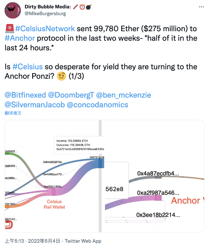The width and height of the screenshot is (208, 246).
Task: Visit @concodanomics profile mention
Action: 97,105
